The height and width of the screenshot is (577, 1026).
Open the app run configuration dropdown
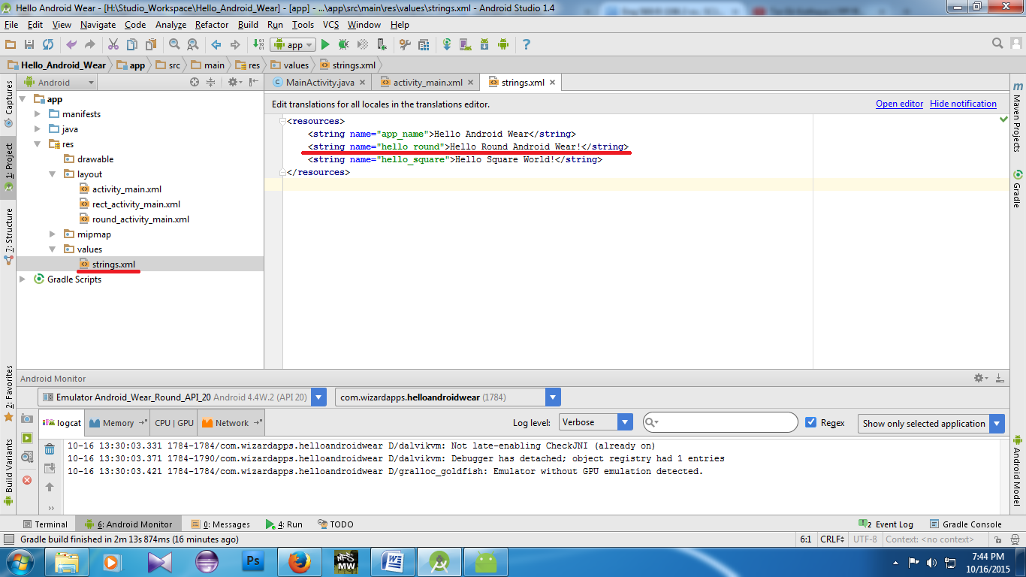(294, 44)
